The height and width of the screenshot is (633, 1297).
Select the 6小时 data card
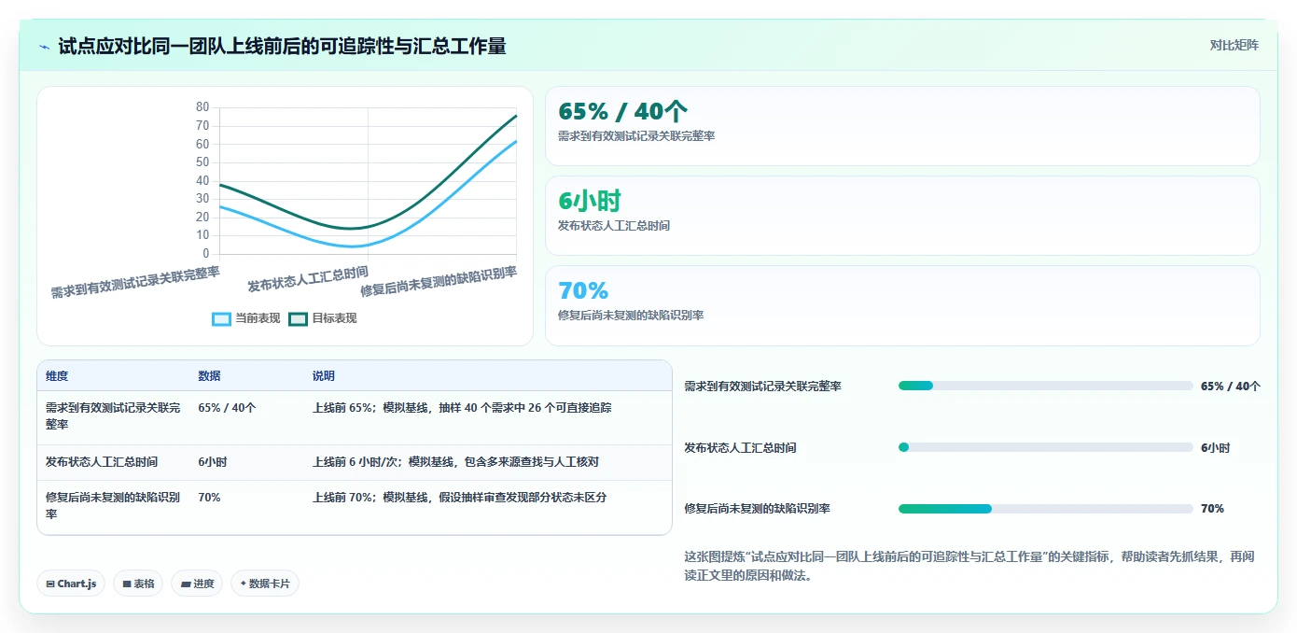pos(902,216)
